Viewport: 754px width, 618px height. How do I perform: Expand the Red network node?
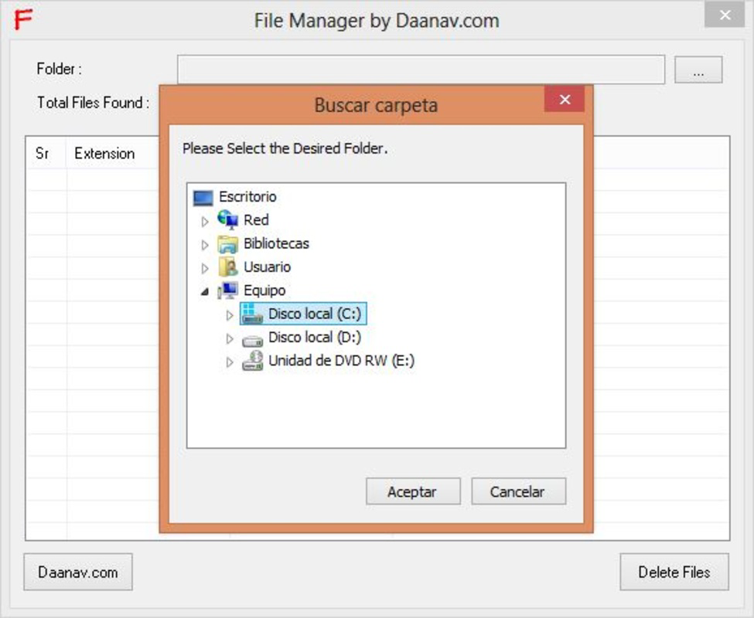205,222
